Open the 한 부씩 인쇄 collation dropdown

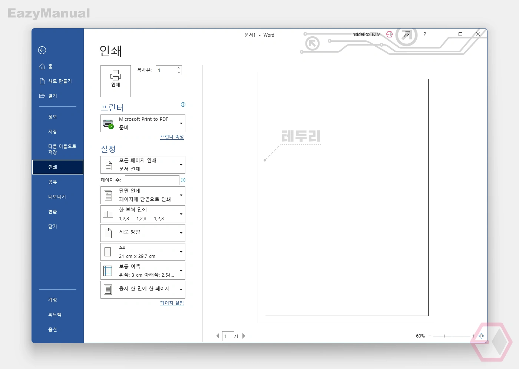click(x=143, y=214)
